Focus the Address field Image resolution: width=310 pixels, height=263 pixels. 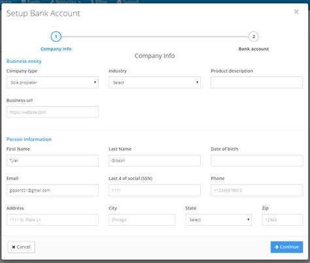pyautogui.click(x=52, y=220)
